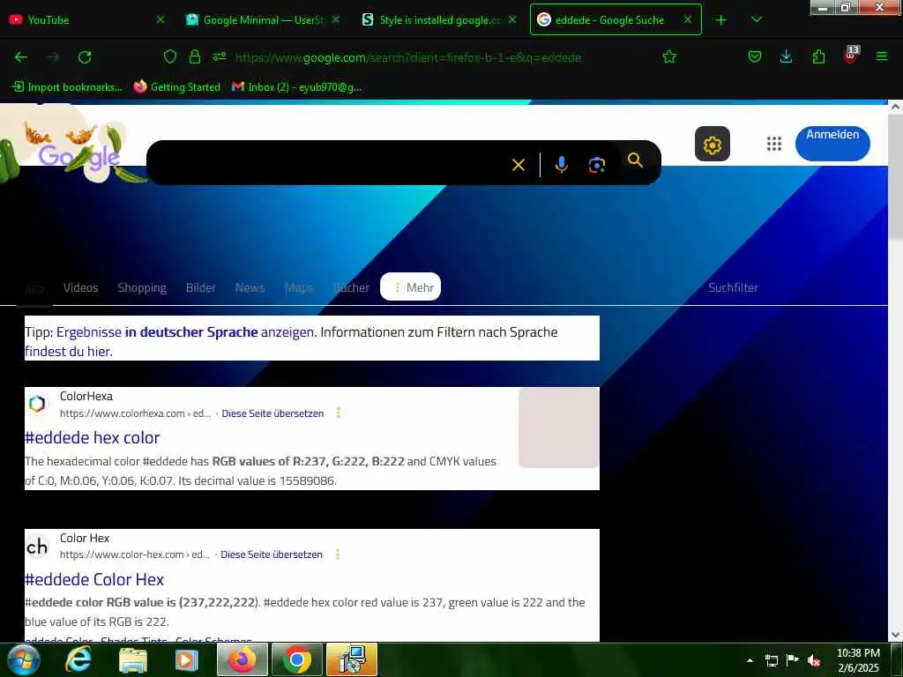This screenshot has height=677, width=903.
Task: Click the page vertical scrollbar thumb
Action: coord(895,175)
